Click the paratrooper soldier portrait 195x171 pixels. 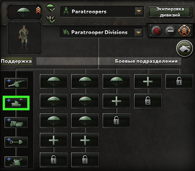(x=25, y=38)
